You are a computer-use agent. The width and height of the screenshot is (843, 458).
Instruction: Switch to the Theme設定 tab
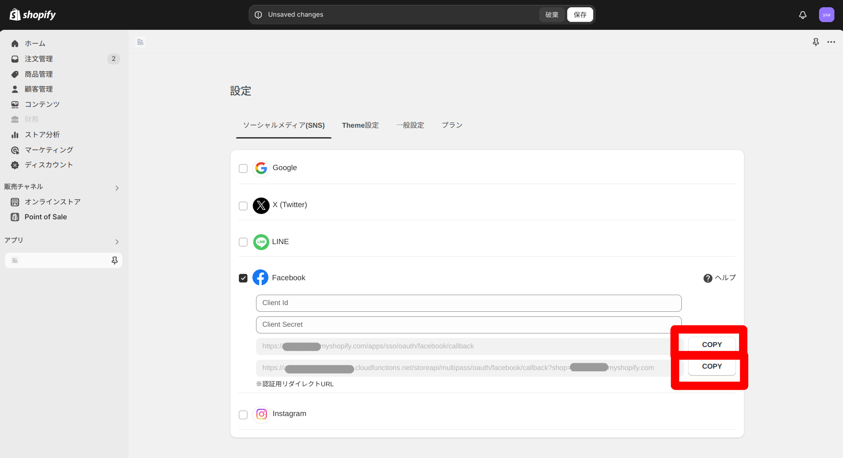pyautogui.click(x=360, y=125)
